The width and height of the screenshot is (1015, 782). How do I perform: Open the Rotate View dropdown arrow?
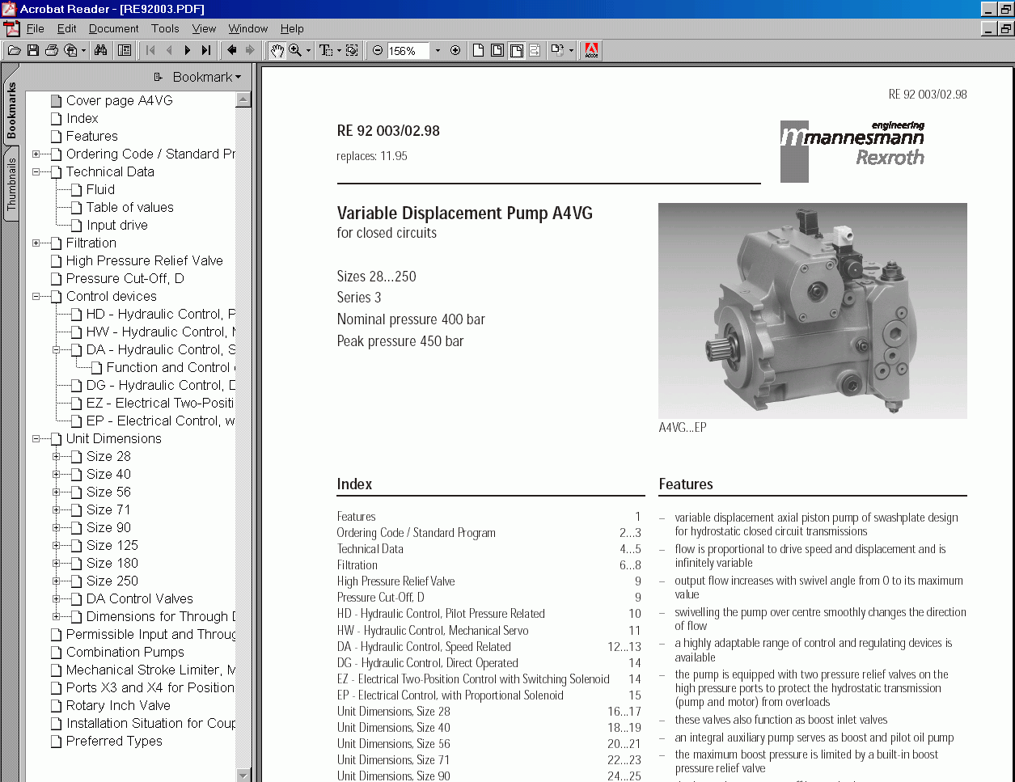571,50
